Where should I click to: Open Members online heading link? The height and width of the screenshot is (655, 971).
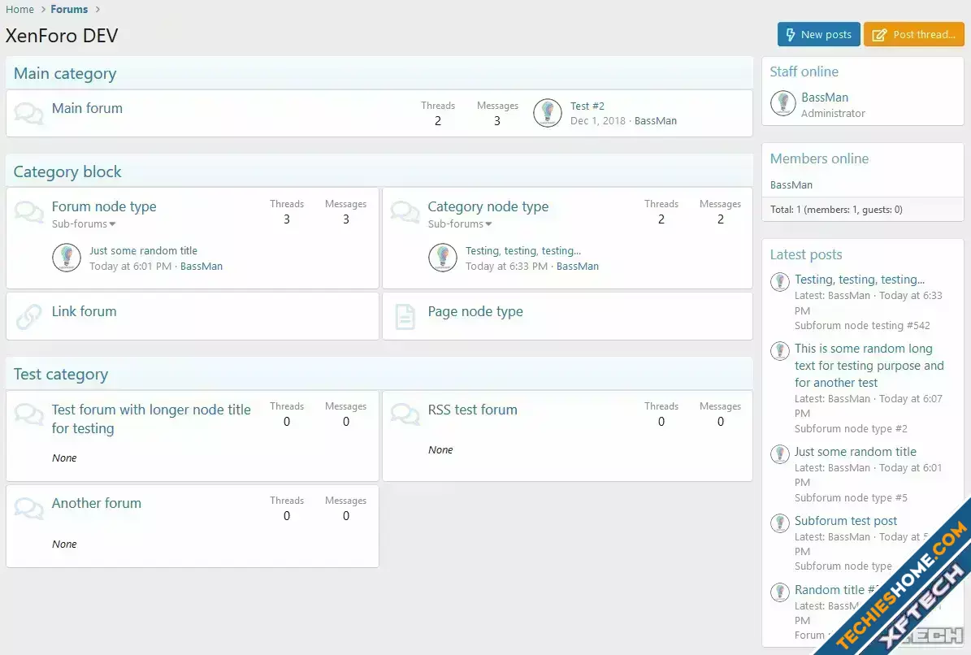[819, 158]
